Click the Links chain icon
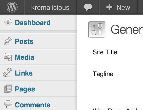 [7, 72]
